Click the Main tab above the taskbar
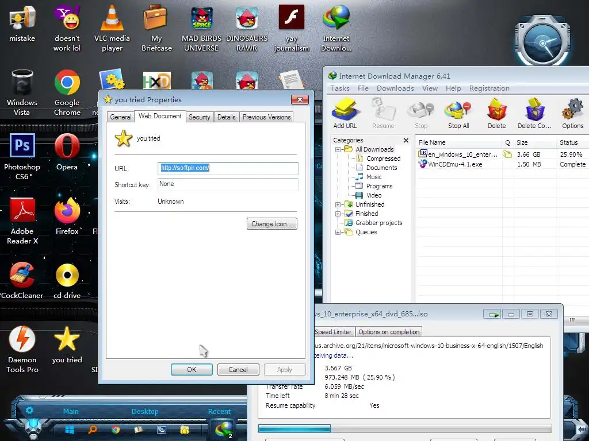The height and width of the screenshot is (441, 589). coord(71,411)
